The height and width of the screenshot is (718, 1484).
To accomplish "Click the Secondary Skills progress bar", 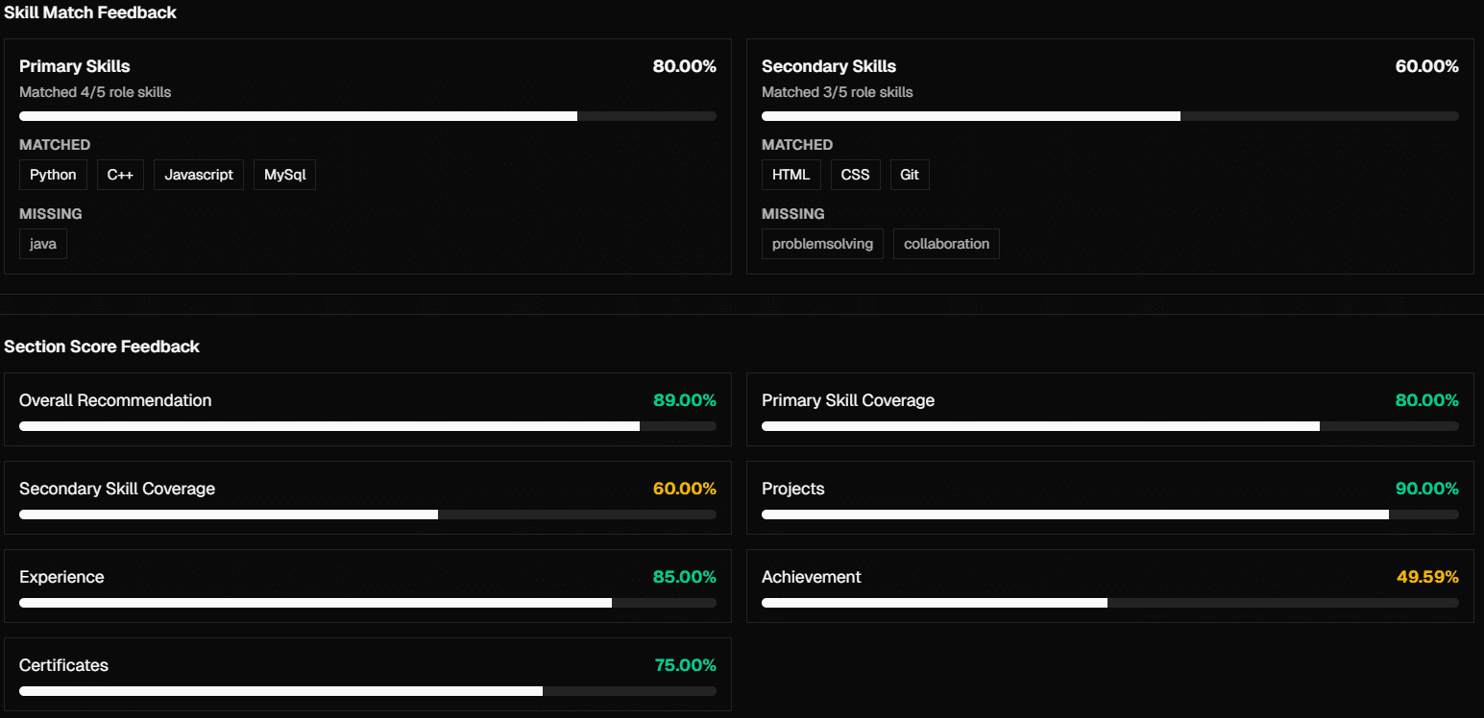I will click(1110, 116).
